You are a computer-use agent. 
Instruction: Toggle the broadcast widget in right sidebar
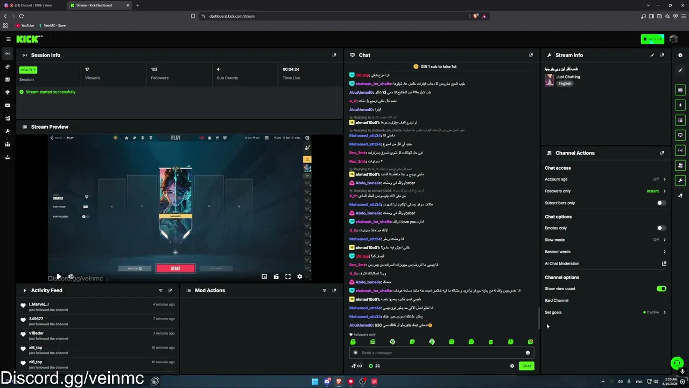[680, 150]
